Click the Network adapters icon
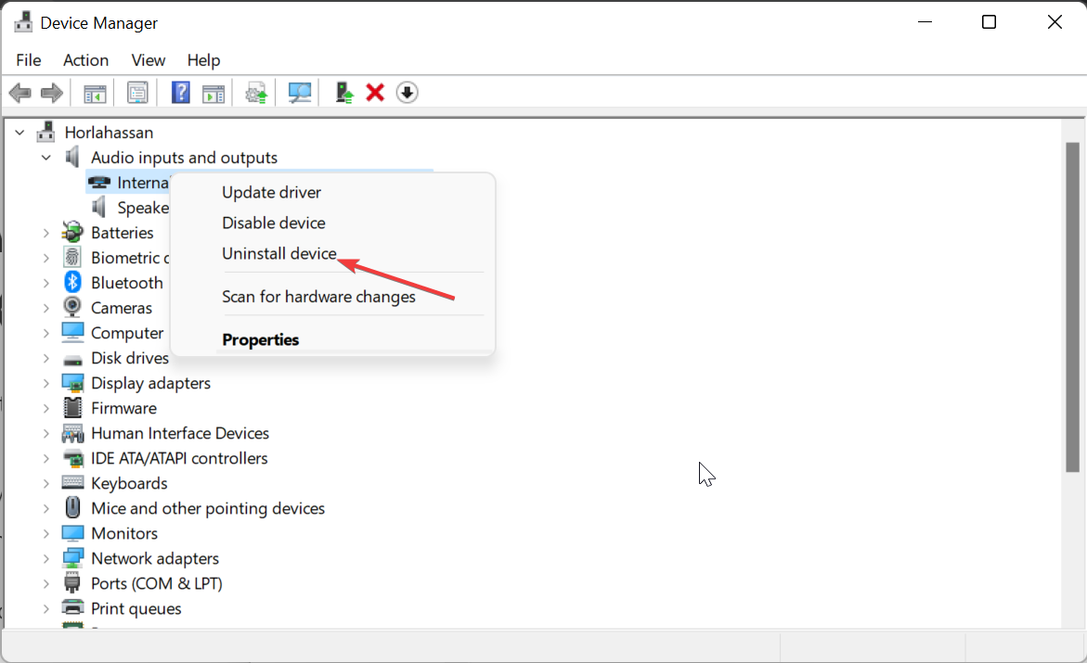This screenshot has width=1087, height=663. click(x=72, y=557)
